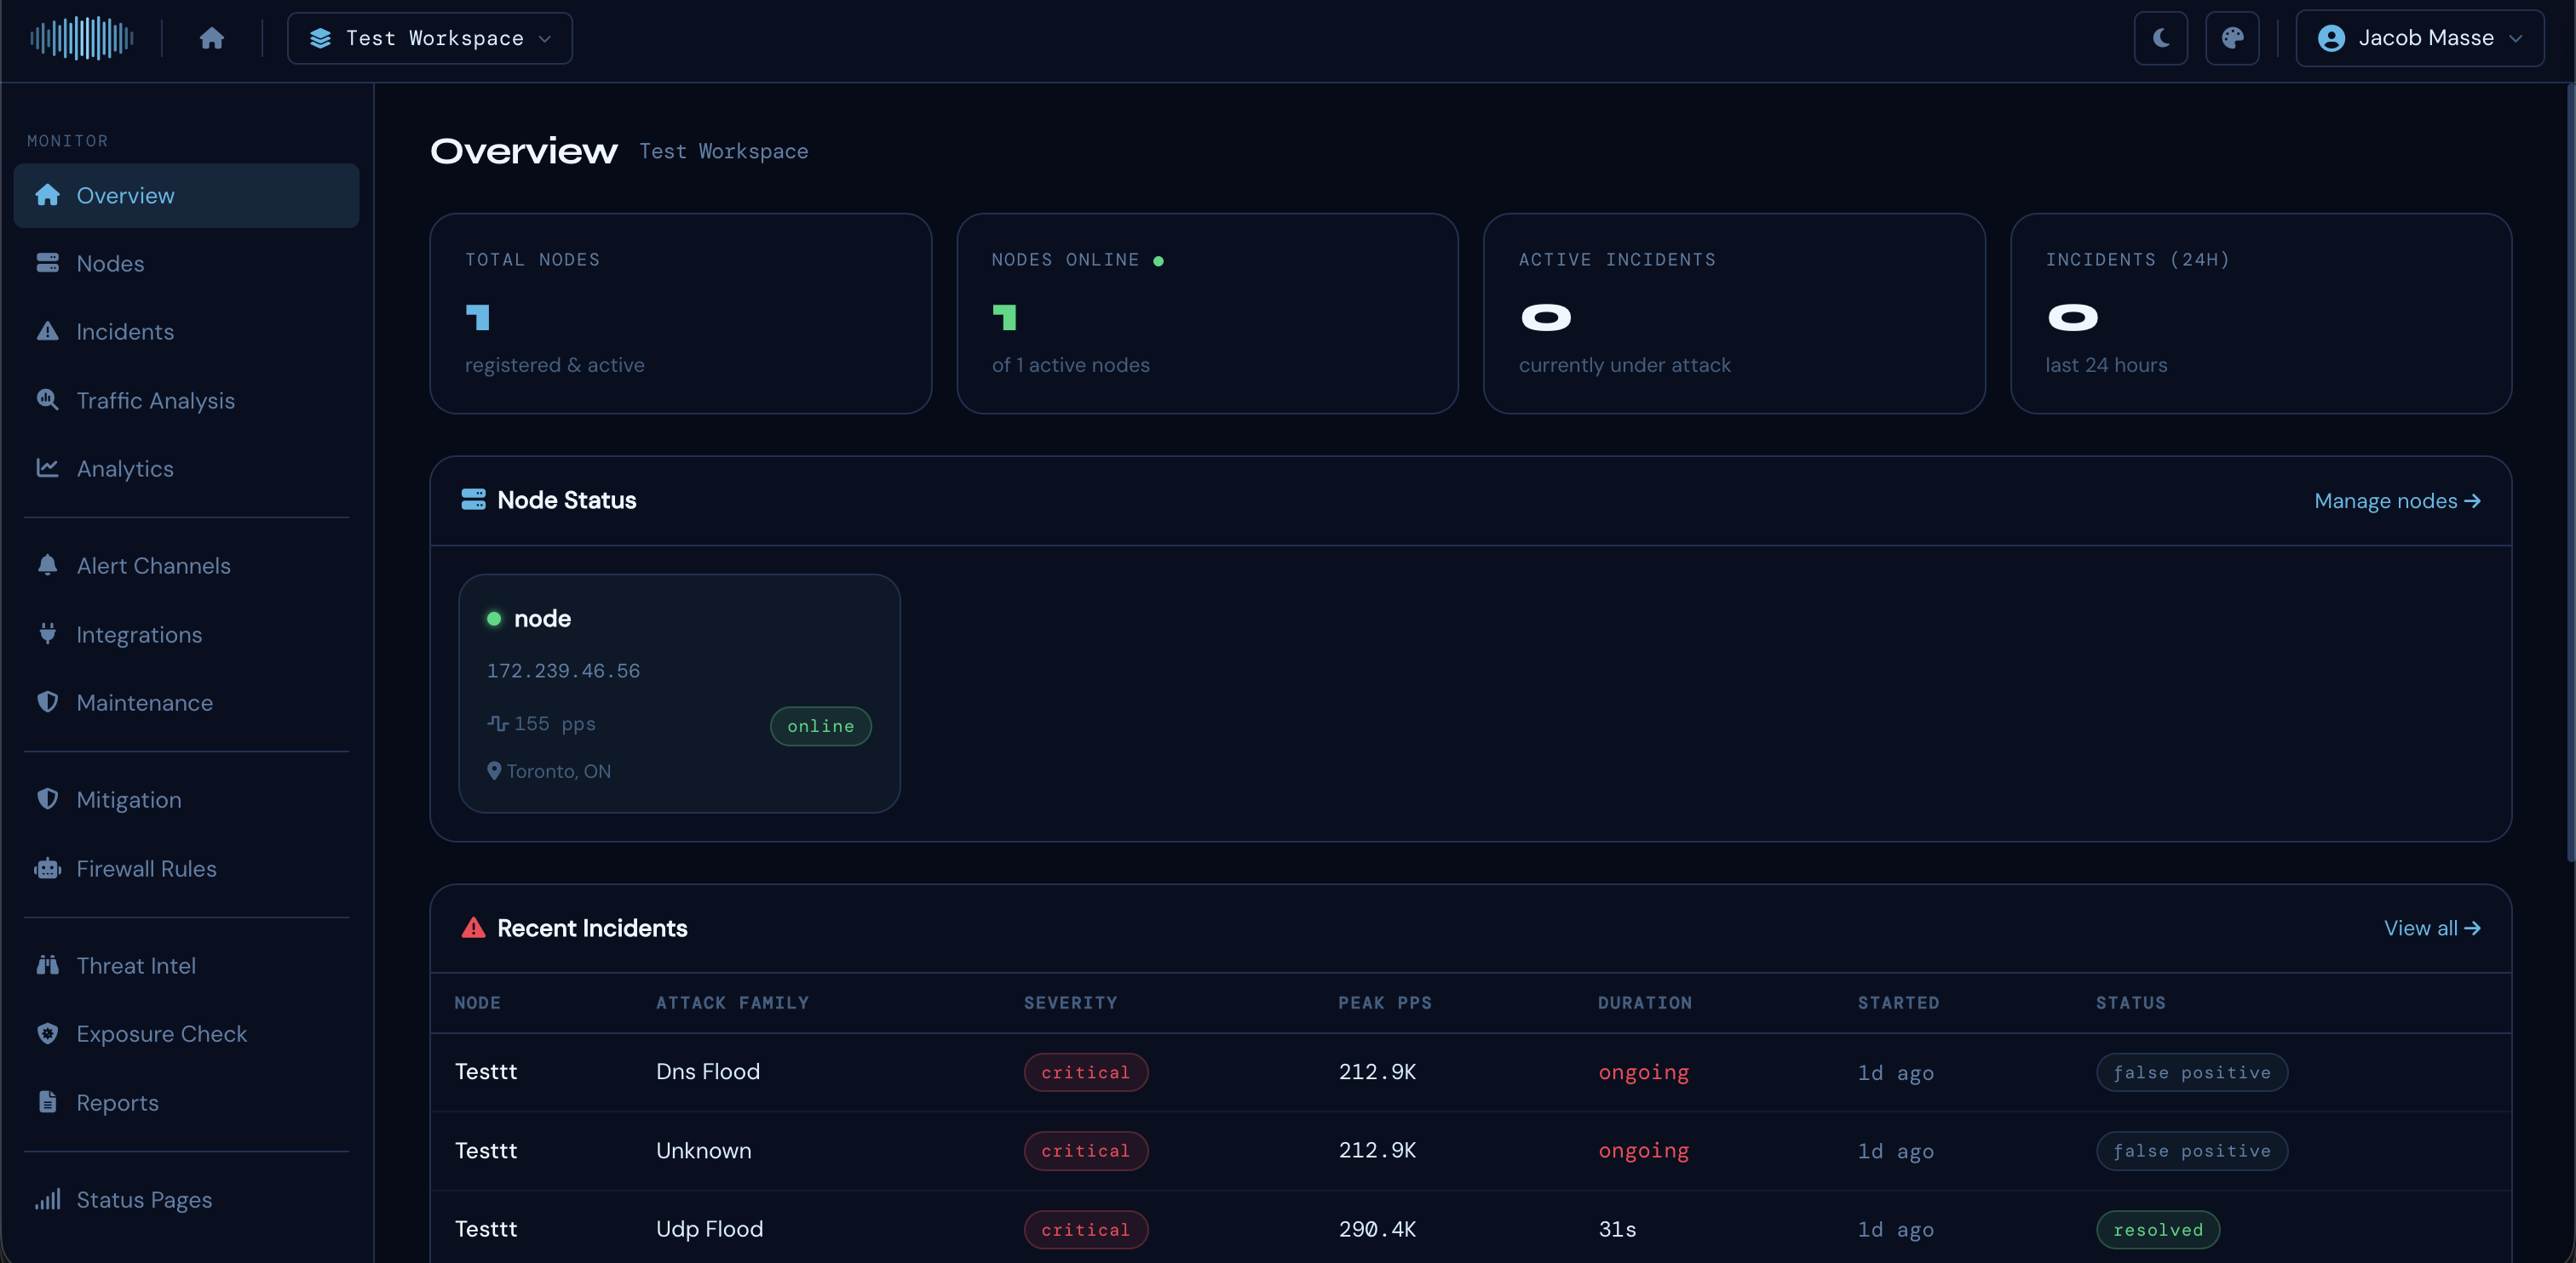Go to Incidents in the sidebar
Screen dimensions: 2576x1263
125,332
